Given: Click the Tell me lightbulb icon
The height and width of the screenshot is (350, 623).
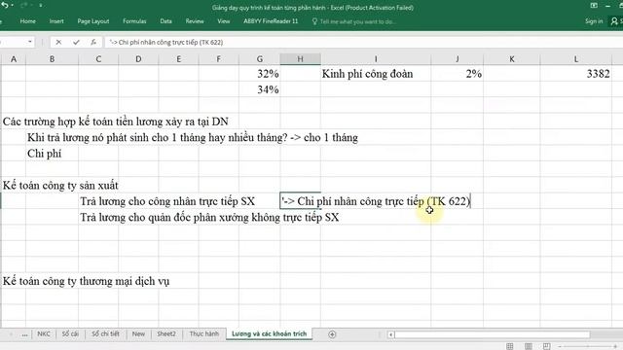Looking at the screenshot, I should (x=314, y=21).
